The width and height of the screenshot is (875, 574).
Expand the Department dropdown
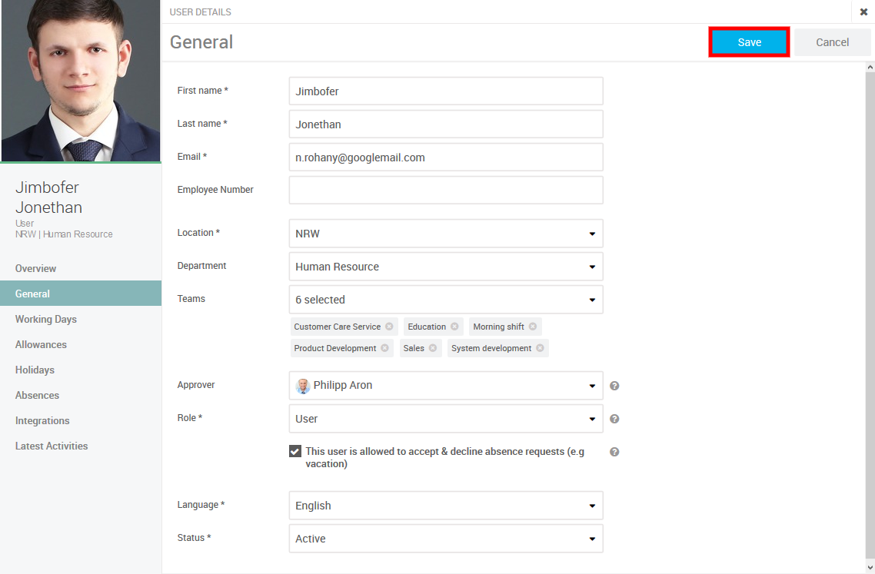pos(445,267)
